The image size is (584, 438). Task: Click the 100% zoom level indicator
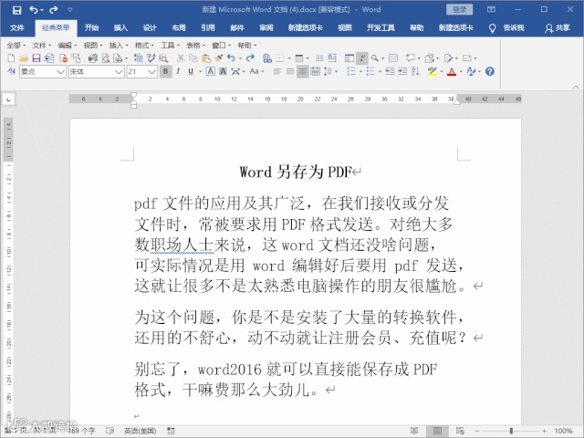coord(563,431)
